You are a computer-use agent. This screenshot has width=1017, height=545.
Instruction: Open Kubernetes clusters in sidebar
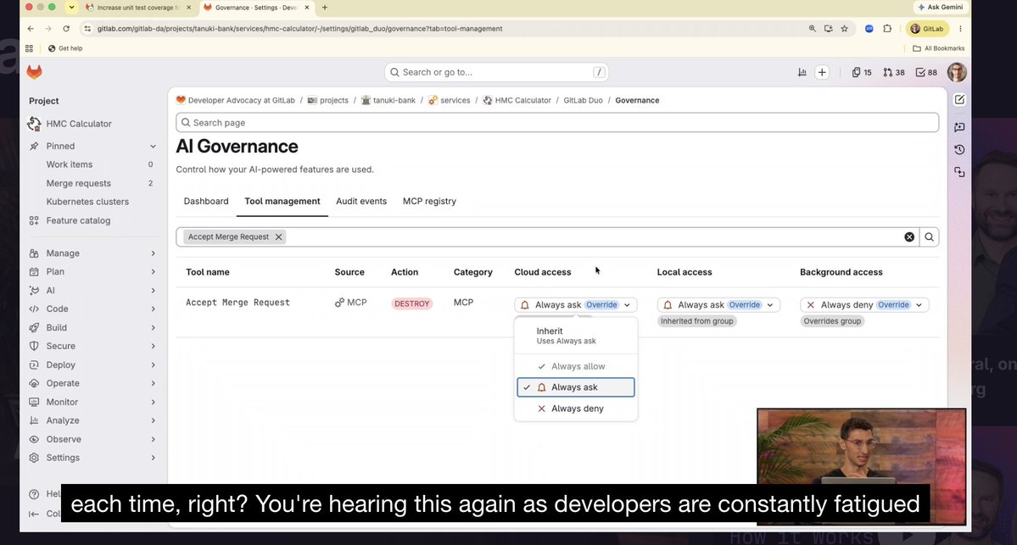[92, 202]
